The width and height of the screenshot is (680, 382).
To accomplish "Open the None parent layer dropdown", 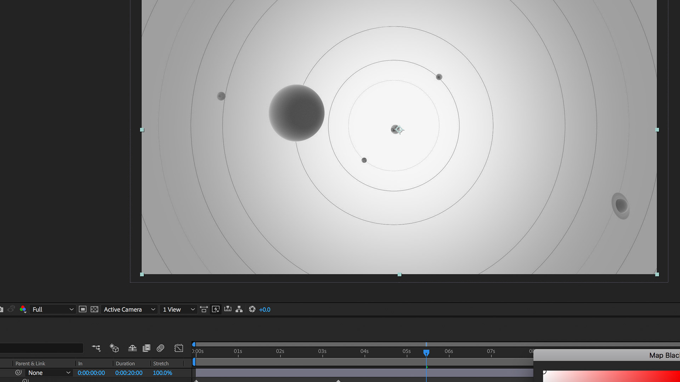I will click(x=49, y=373).
